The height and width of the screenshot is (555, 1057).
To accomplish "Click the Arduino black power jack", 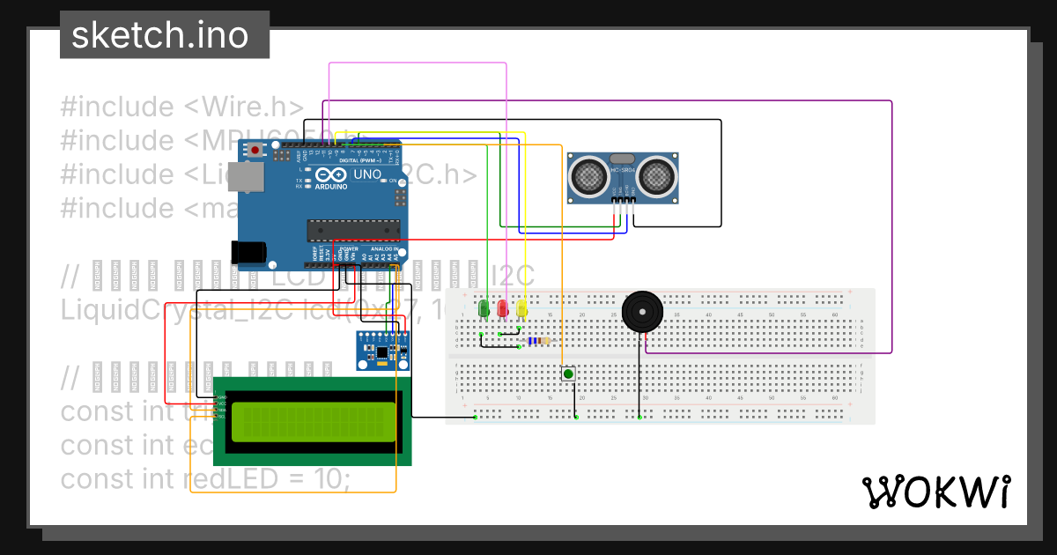I will point(248,252).
